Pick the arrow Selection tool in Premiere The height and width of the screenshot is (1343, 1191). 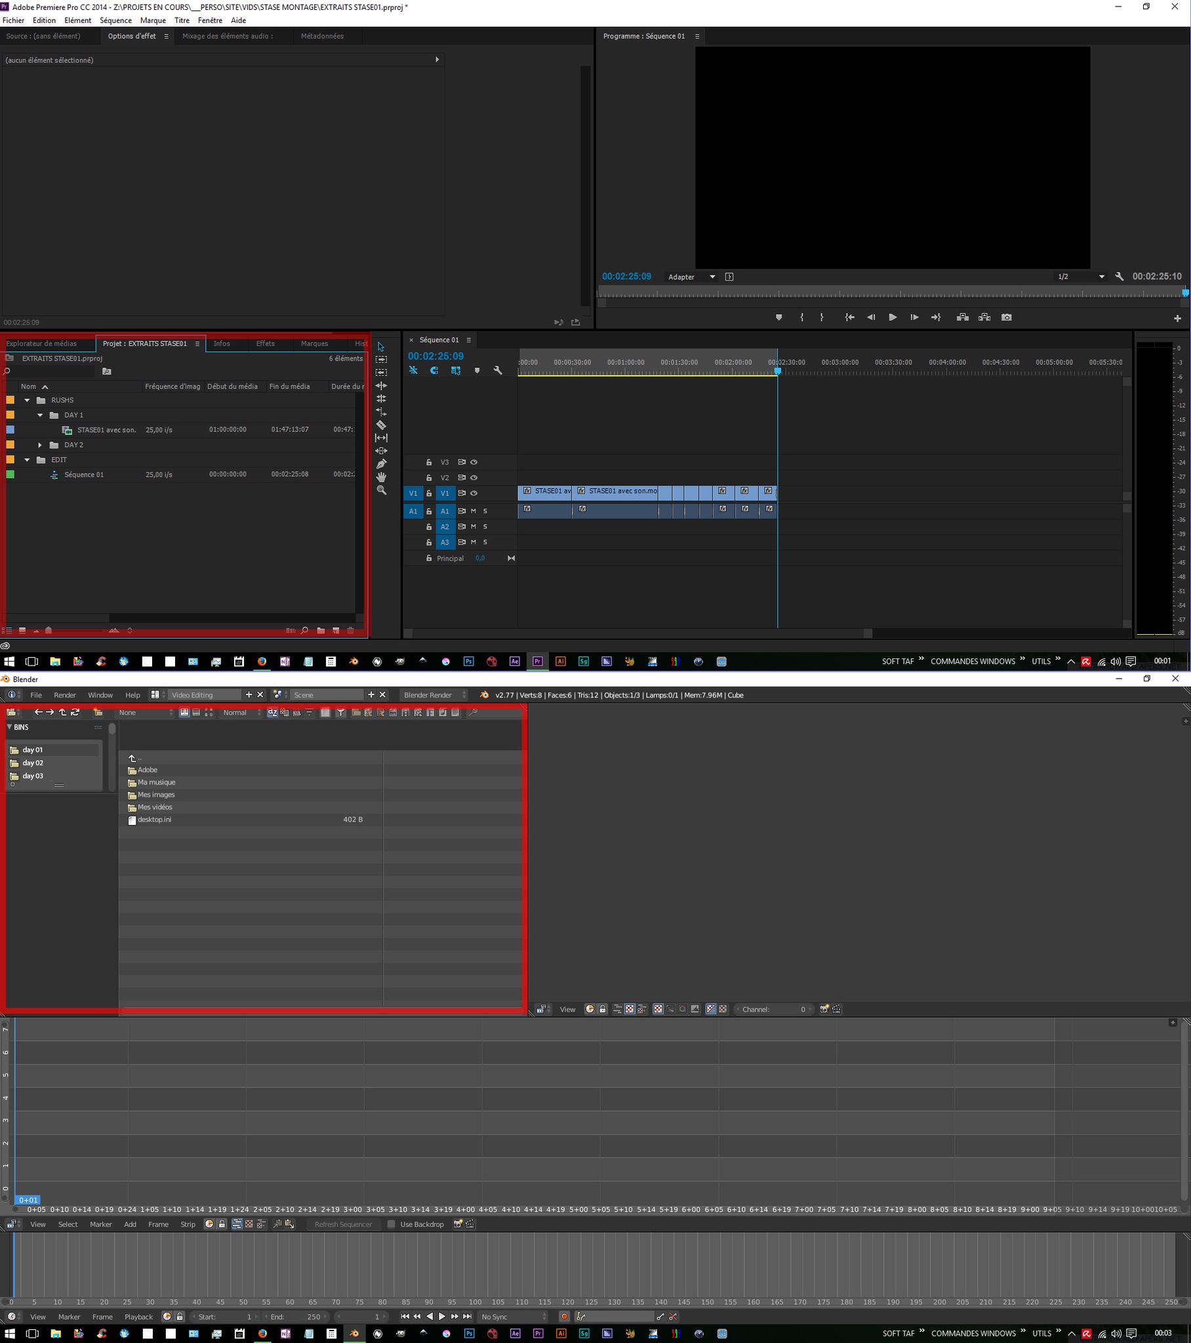click(x=381, y=346)
